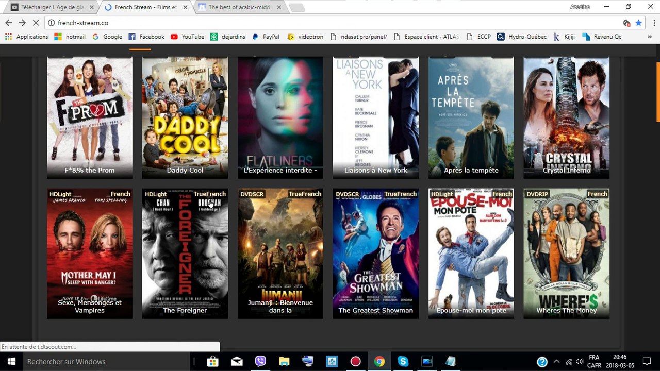
Task: Open the clock showing 20:46
Action: (620, 361)
